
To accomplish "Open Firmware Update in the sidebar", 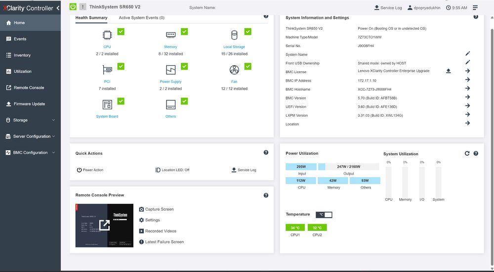I will pos(30,104).
